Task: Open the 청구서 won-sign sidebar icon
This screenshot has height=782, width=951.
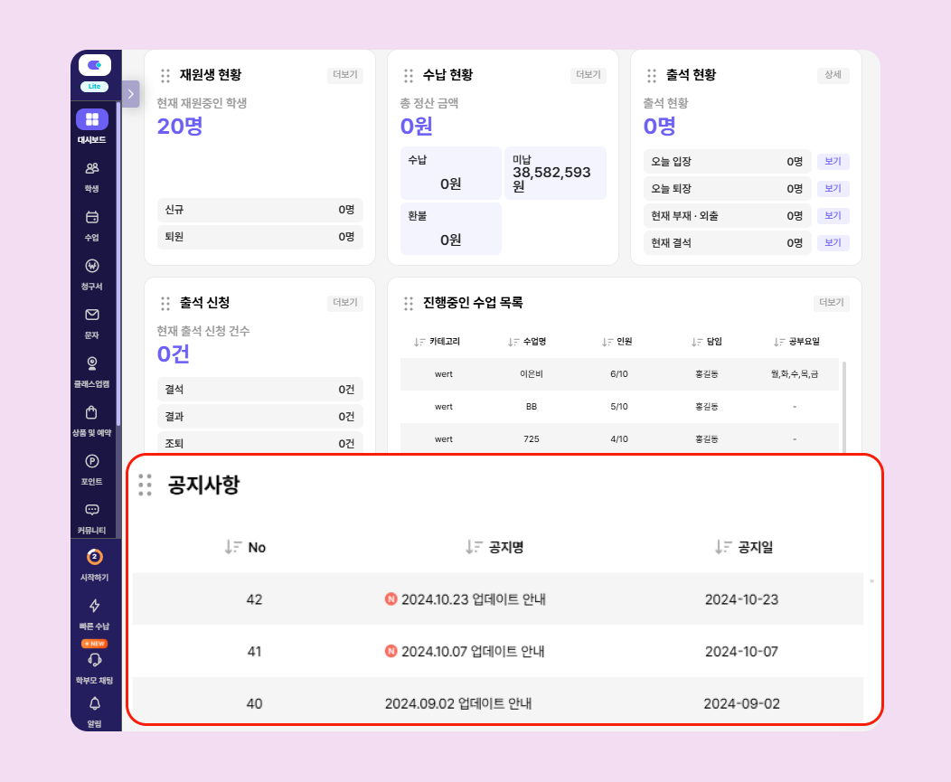Action: click(92, 266)
